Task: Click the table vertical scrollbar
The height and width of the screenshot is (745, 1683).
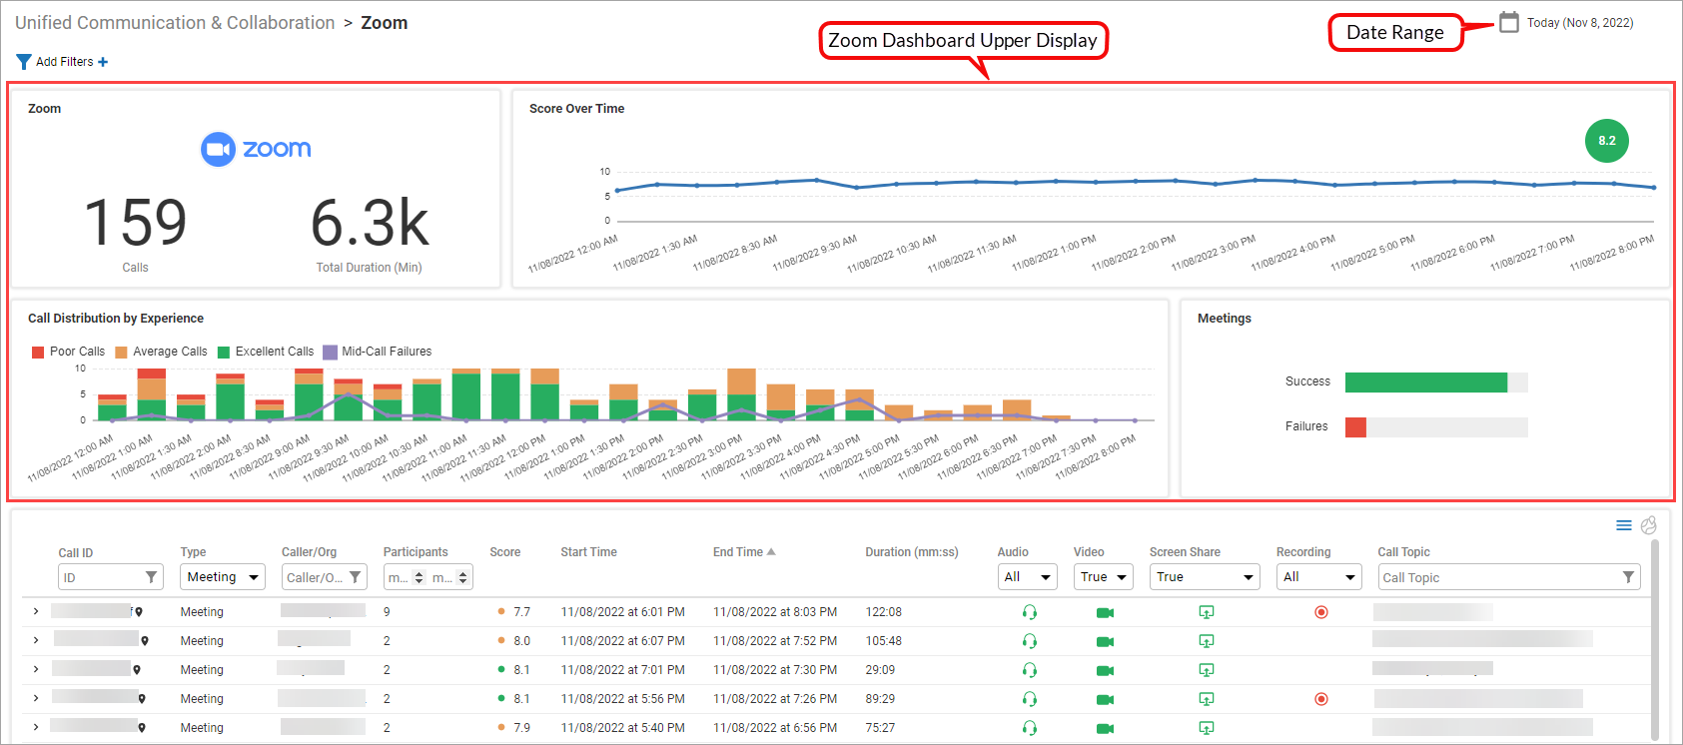Action: tap(1654, 639)
